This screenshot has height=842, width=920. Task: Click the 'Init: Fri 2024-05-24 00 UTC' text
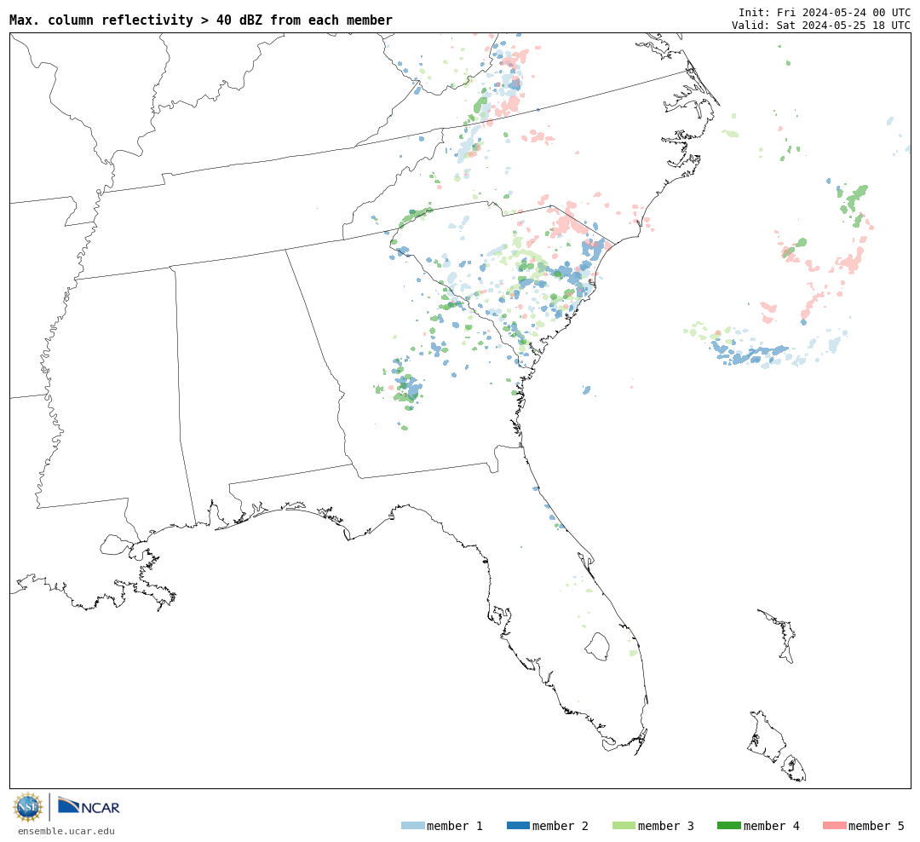tap(825, 12)
